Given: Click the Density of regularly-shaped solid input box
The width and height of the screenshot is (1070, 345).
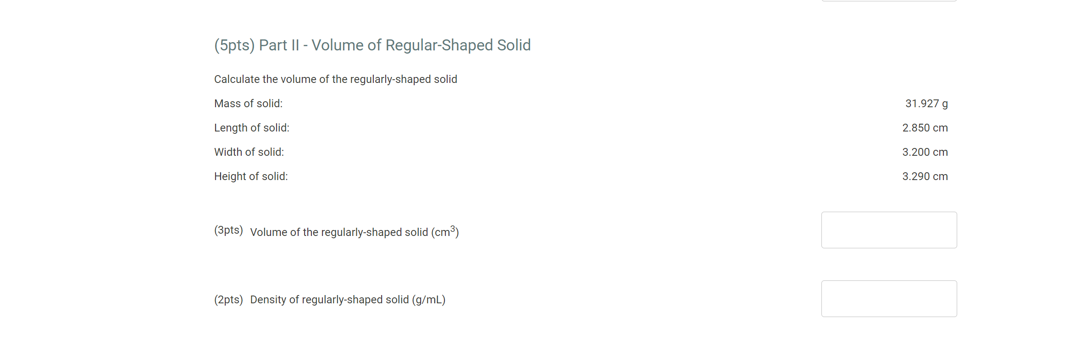Looking at the screenshot, I should click(x=889, y=298).
